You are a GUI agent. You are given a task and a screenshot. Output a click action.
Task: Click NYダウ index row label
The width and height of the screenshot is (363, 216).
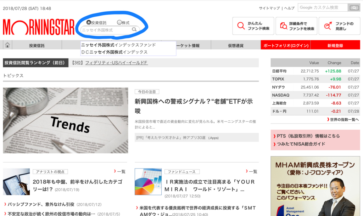click(x=278, y=87)
